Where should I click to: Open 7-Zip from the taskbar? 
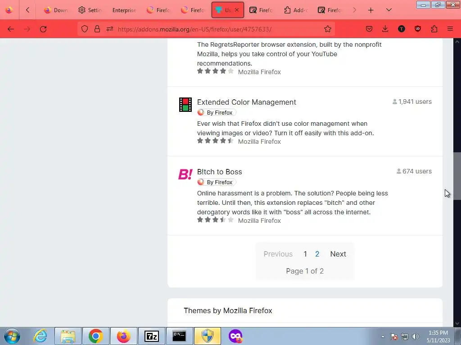pos(151,336)
